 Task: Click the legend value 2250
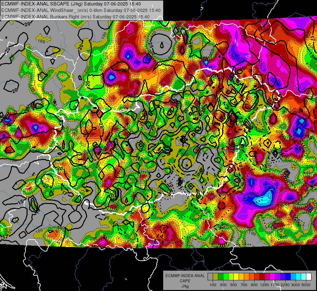point(286,285)
